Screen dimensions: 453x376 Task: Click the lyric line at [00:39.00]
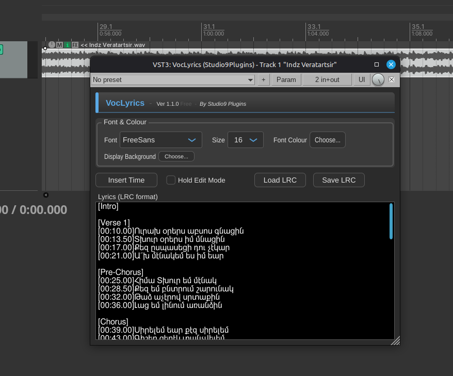coord(163,330)
